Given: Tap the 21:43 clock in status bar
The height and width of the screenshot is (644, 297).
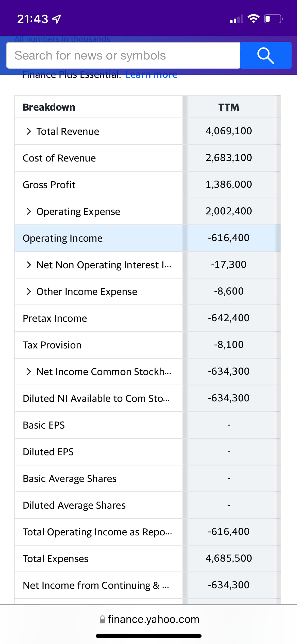Looking at the screenshot, I should [32, 19].
